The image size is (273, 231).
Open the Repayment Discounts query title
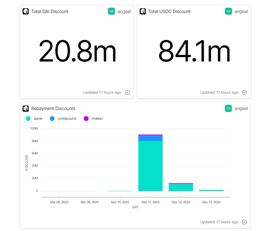[x=53, y=108]
